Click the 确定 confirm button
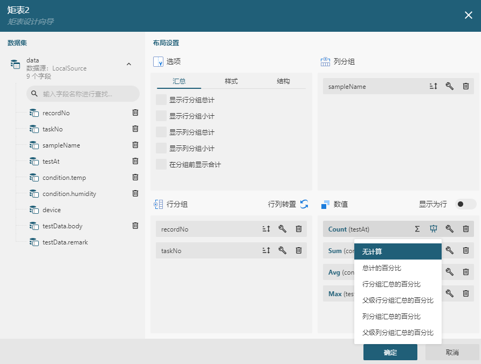481x364 pixels. click(x=390, y=352)
